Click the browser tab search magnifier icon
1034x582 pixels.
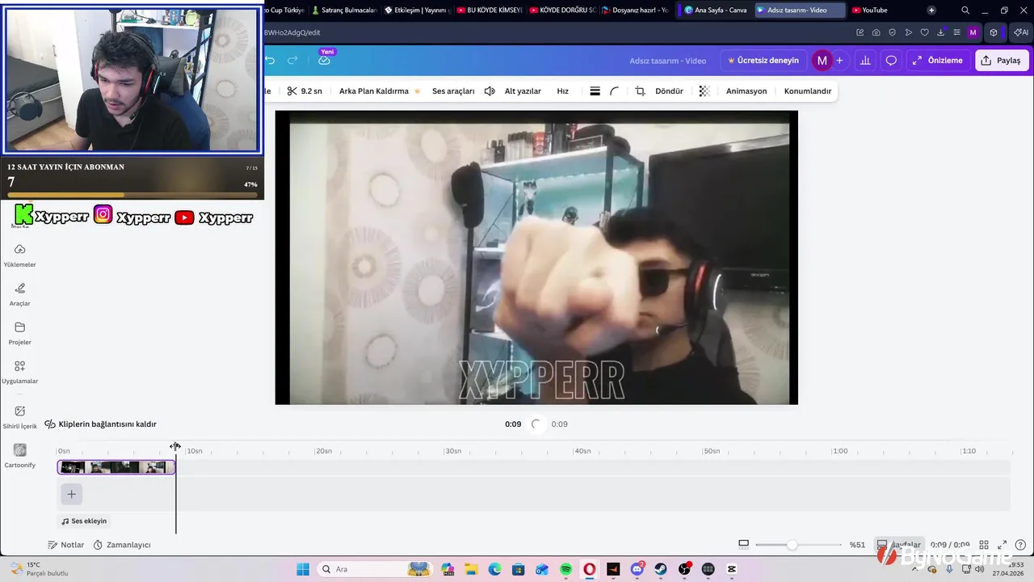965,10
